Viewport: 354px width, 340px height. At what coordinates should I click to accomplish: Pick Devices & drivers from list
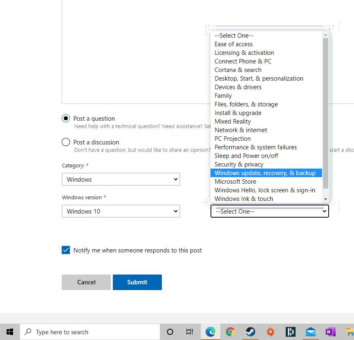(x=266, y=87)
